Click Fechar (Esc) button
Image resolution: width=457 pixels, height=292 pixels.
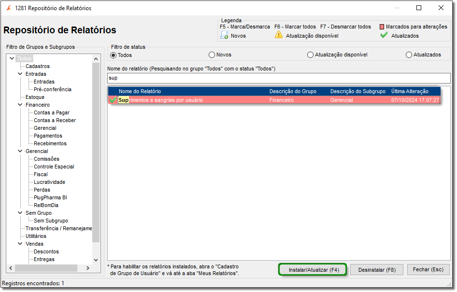pyautogui.click(x=428, y=270)
